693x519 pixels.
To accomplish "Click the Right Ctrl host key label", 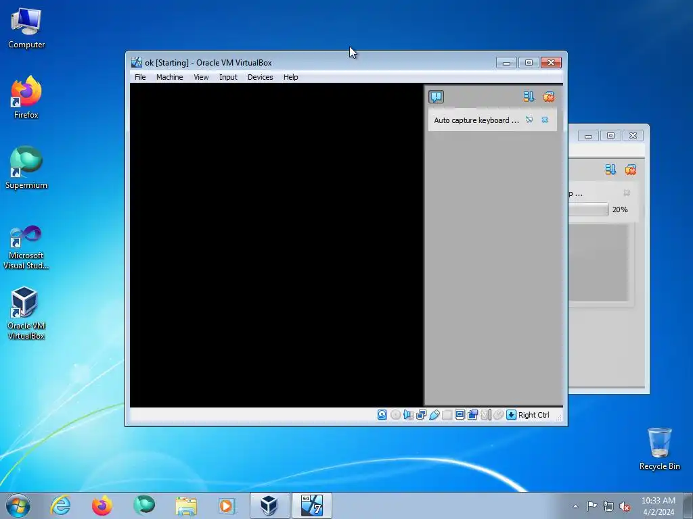I will coord(533,415).
